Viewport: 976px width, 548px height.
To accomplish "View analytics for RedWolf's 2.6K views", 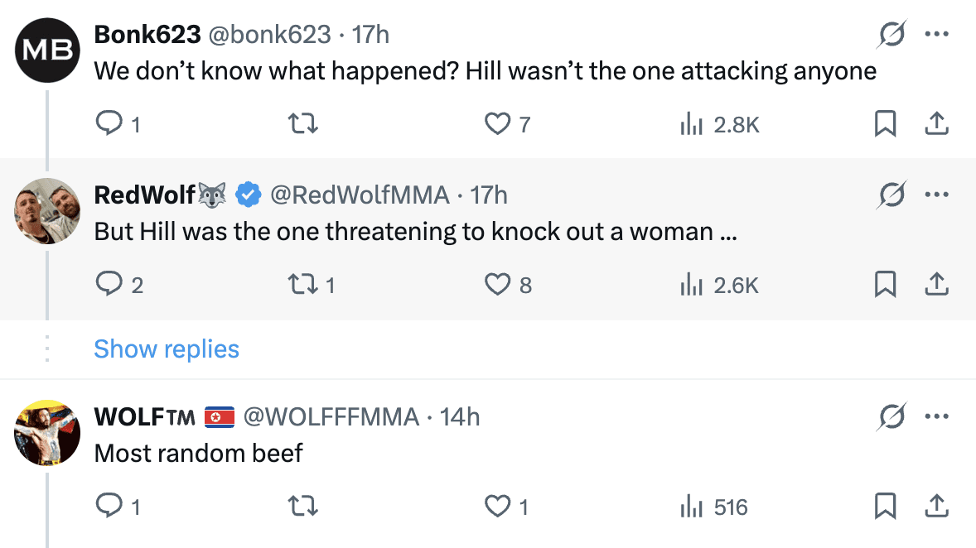I will (x=719, y=285).
